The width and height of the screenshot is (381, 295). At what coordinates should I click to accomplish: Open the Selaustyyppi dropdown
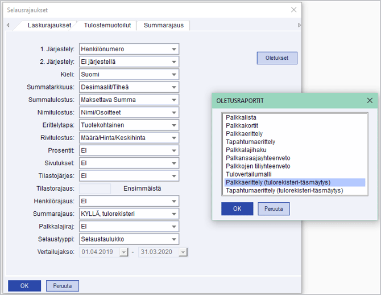coord(174,239)
